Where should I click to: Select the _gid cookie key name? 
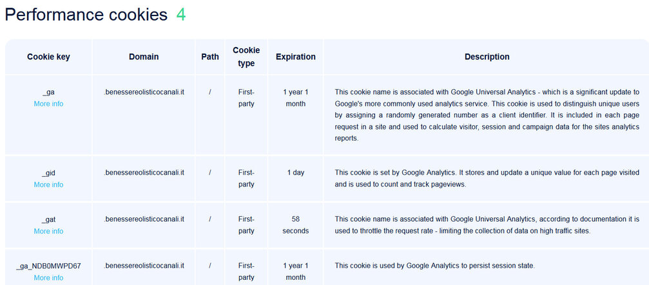pos(48,173)
